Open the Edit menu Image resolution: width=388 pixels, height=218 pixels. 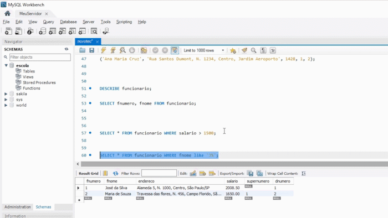tap(19, 22)
